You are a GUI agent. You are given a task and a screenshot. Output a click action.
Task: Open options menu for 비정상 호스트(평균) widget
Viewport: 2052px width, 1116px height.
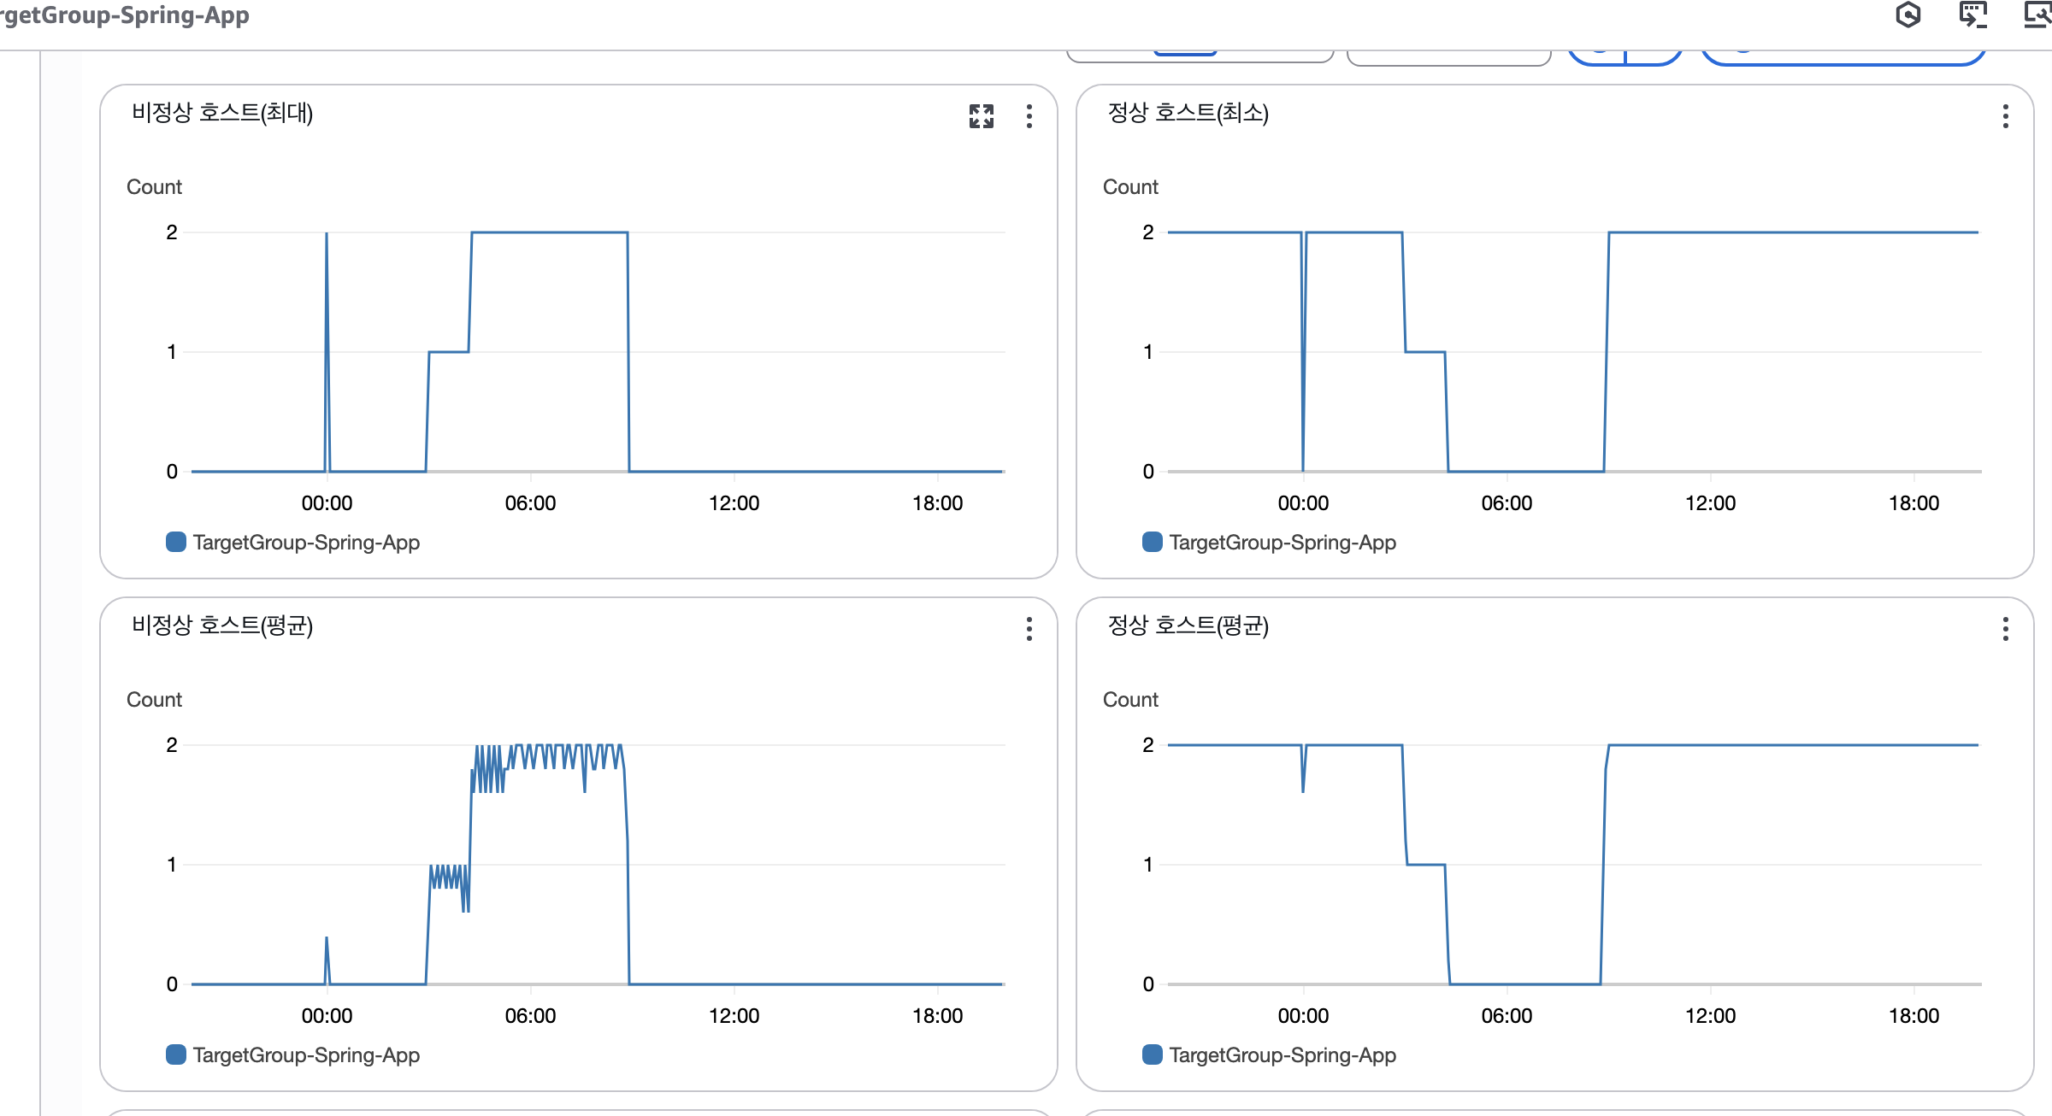coord(1029,629)
